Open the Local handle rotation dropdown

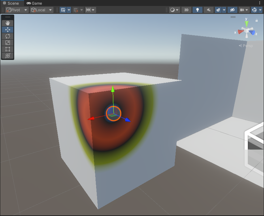click(x=41, y=10)
